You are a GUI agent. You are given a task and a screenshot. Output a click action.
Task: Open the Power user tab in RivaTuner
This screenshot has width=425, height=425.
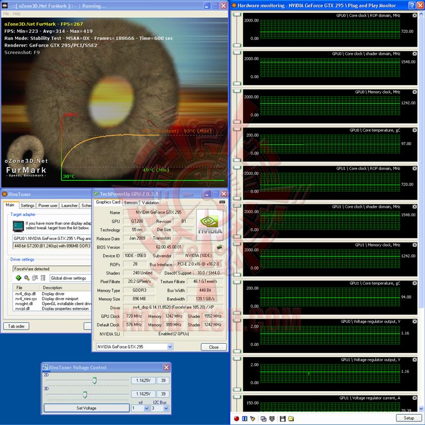[48, 206]
